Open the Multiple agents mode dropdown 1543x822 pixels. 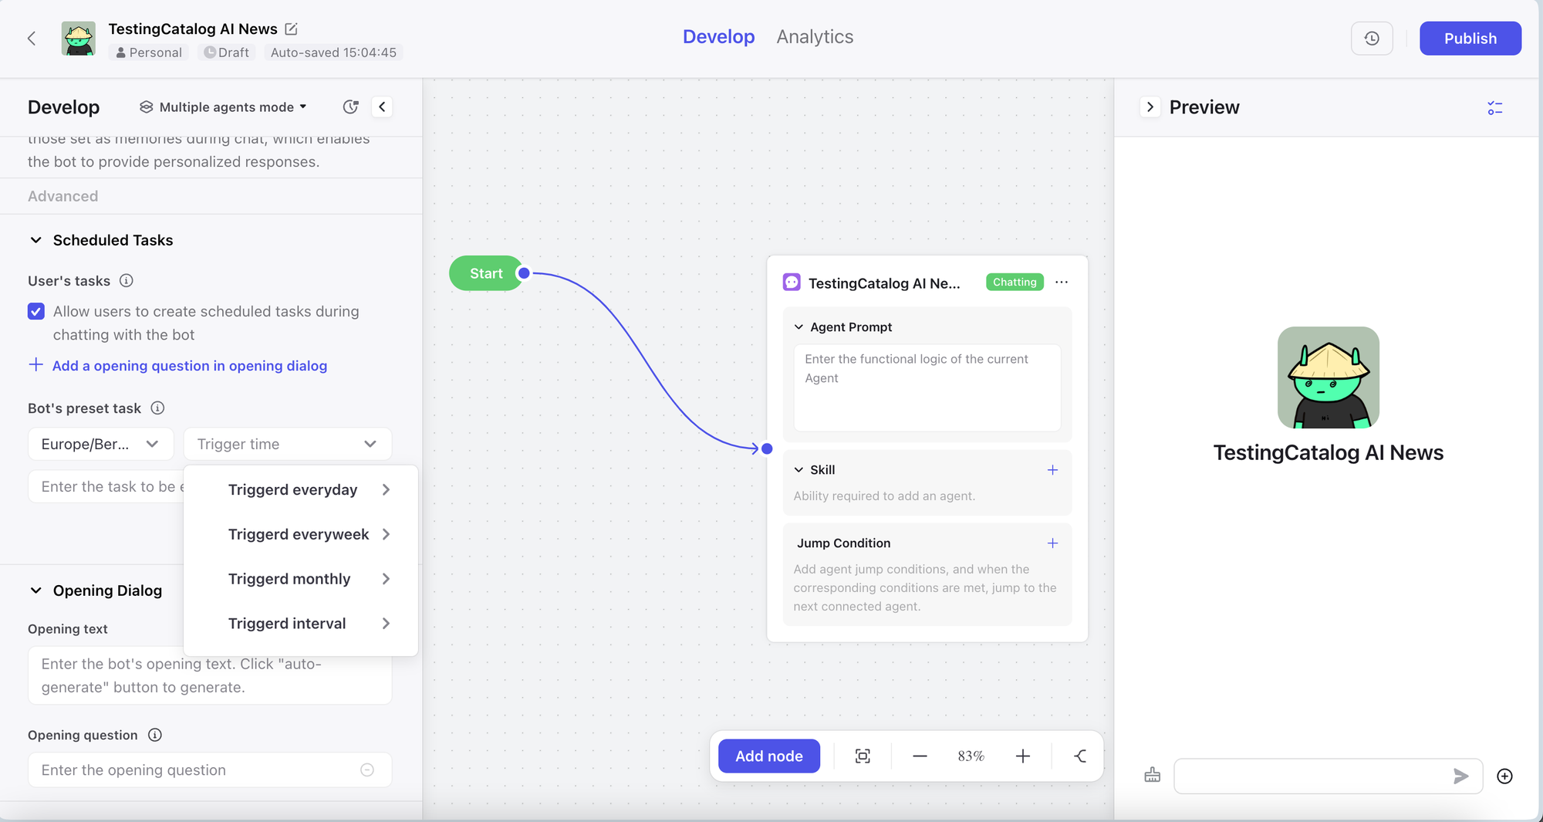tap(224, 107)
